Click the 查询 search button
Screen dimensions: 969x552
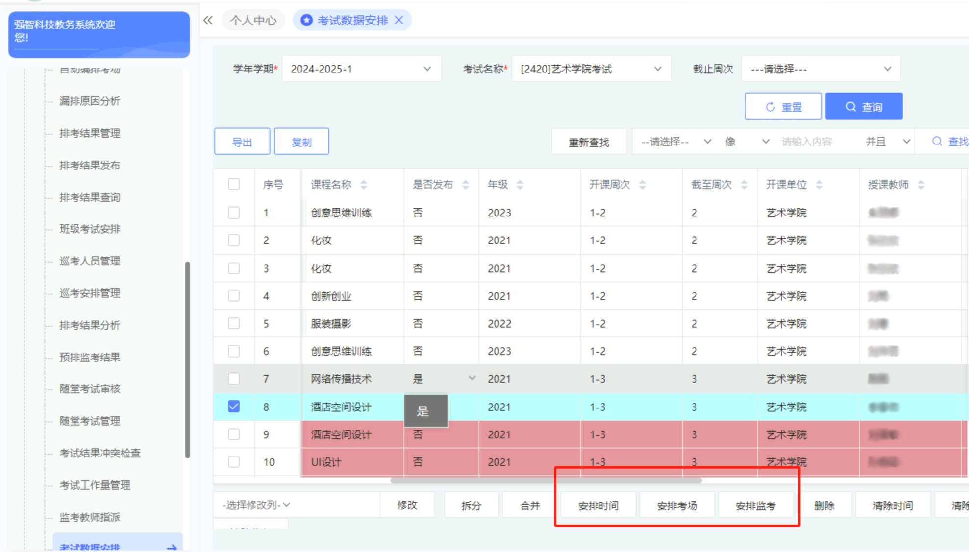click(x=864, y=106)
